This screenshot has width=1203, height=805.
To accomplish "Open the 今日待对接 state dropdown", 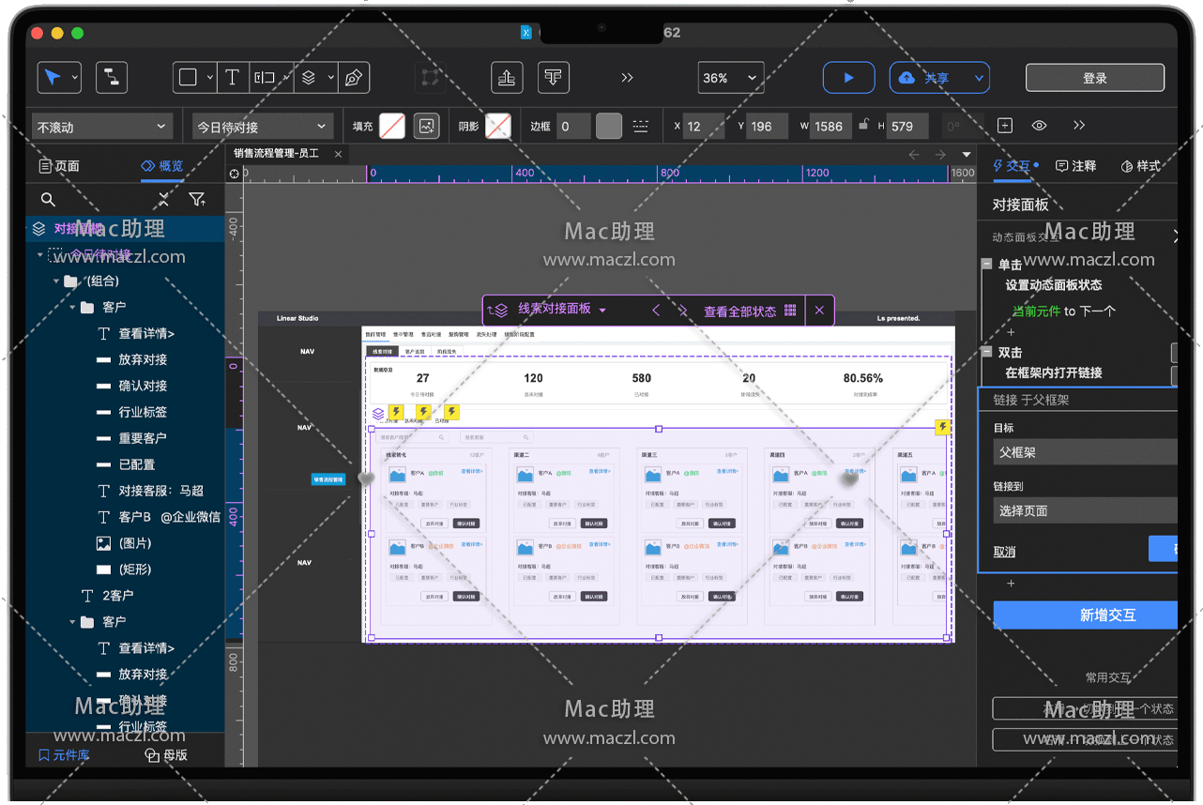I will pyautogui.click(x=263, y=127).
